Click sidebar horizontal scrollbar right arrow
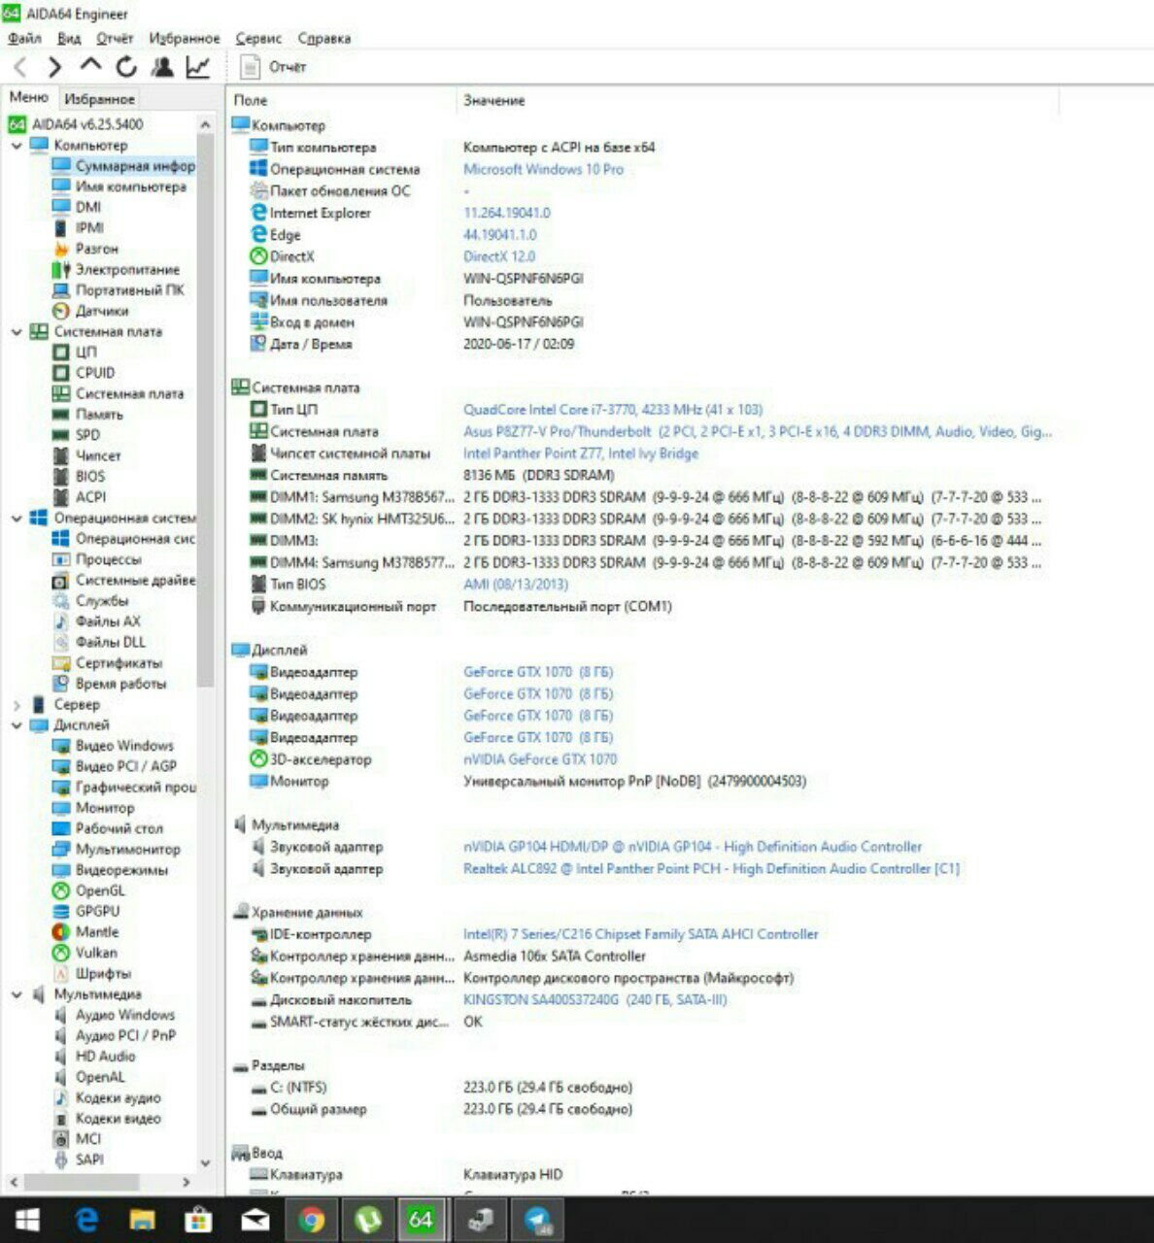Screen dimensions: 1154x1243 tap(186, 1182)
